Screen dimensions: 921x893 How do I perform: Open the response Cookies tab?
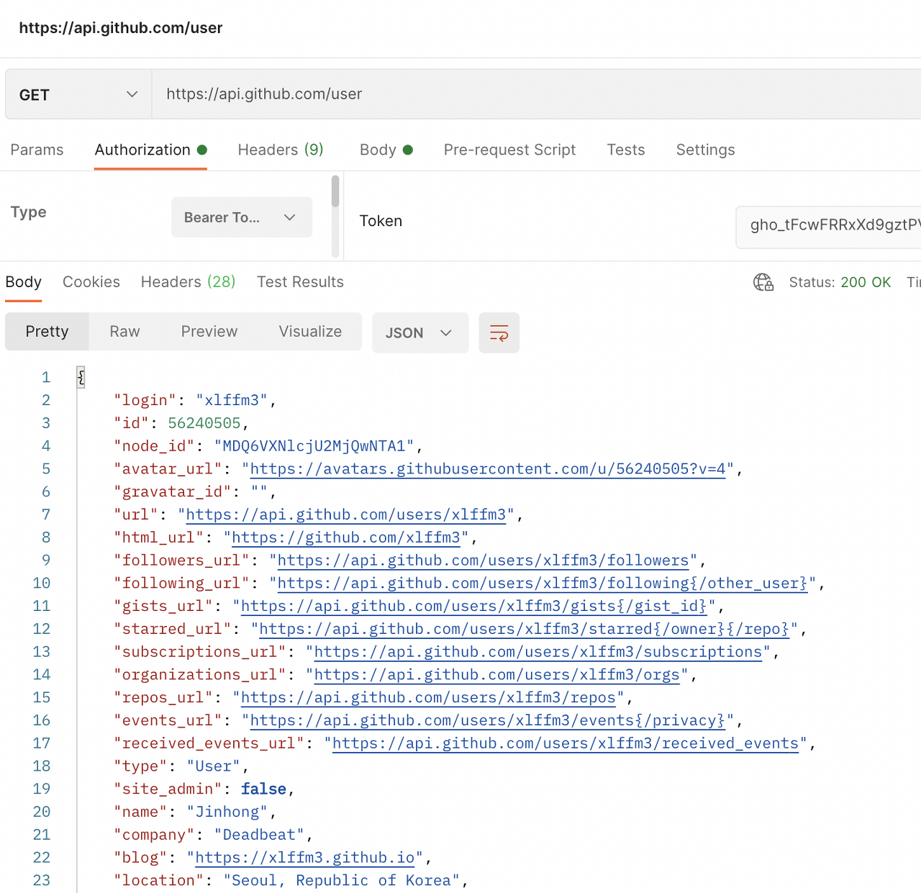point(91,282)
